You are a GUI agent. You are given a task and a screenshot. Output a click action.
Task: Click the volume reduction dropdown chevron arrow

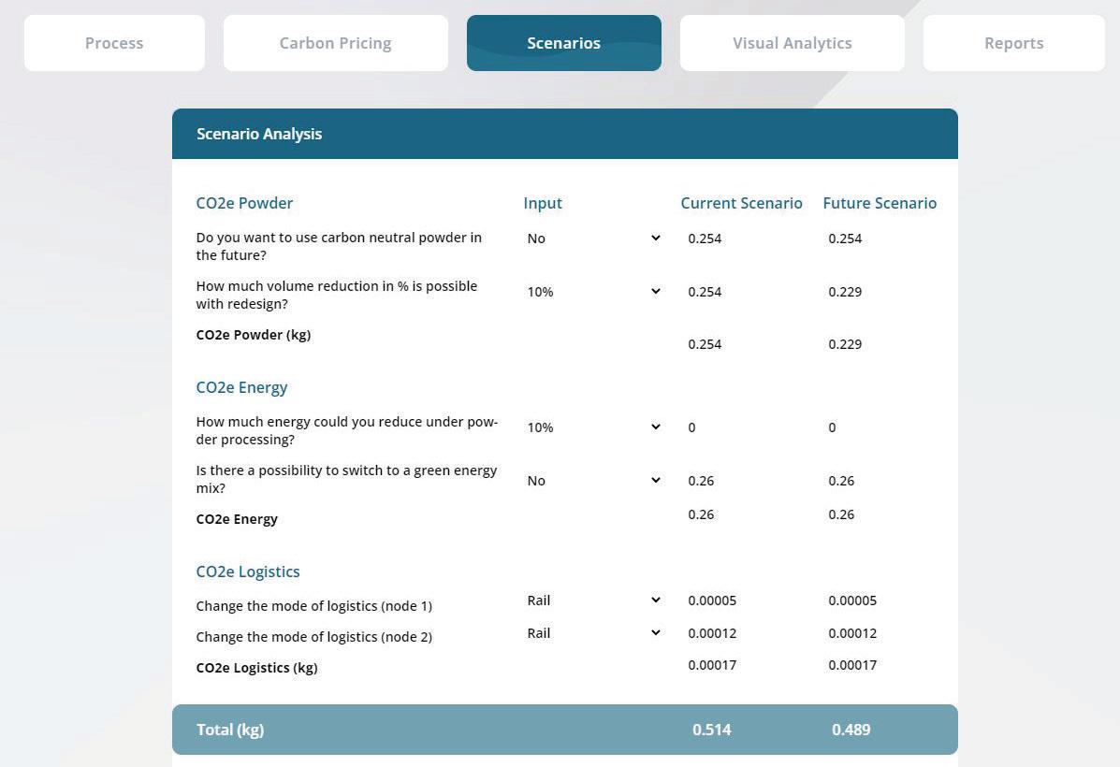(656, 292)
